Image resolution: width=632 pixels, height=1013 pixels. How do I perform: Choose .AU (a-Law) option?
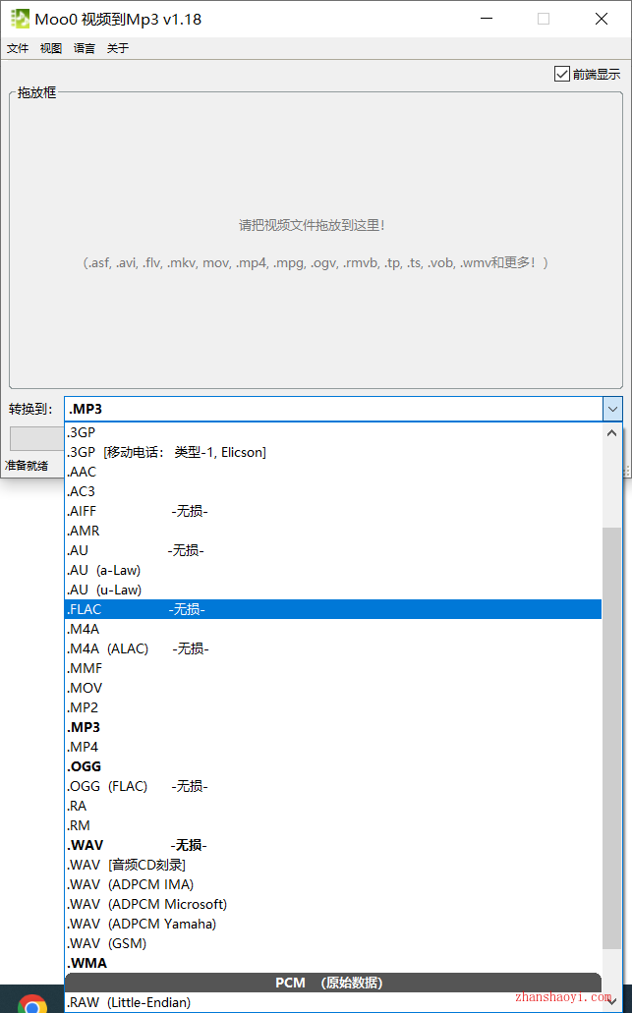pos(333,570)
